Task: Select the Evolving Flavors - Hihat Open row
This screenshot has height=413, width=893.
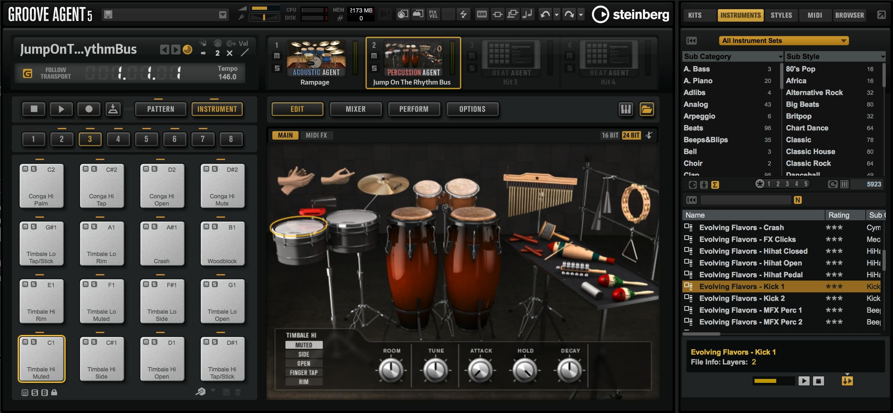Action: pyautogui.click(x=781, y=263)
